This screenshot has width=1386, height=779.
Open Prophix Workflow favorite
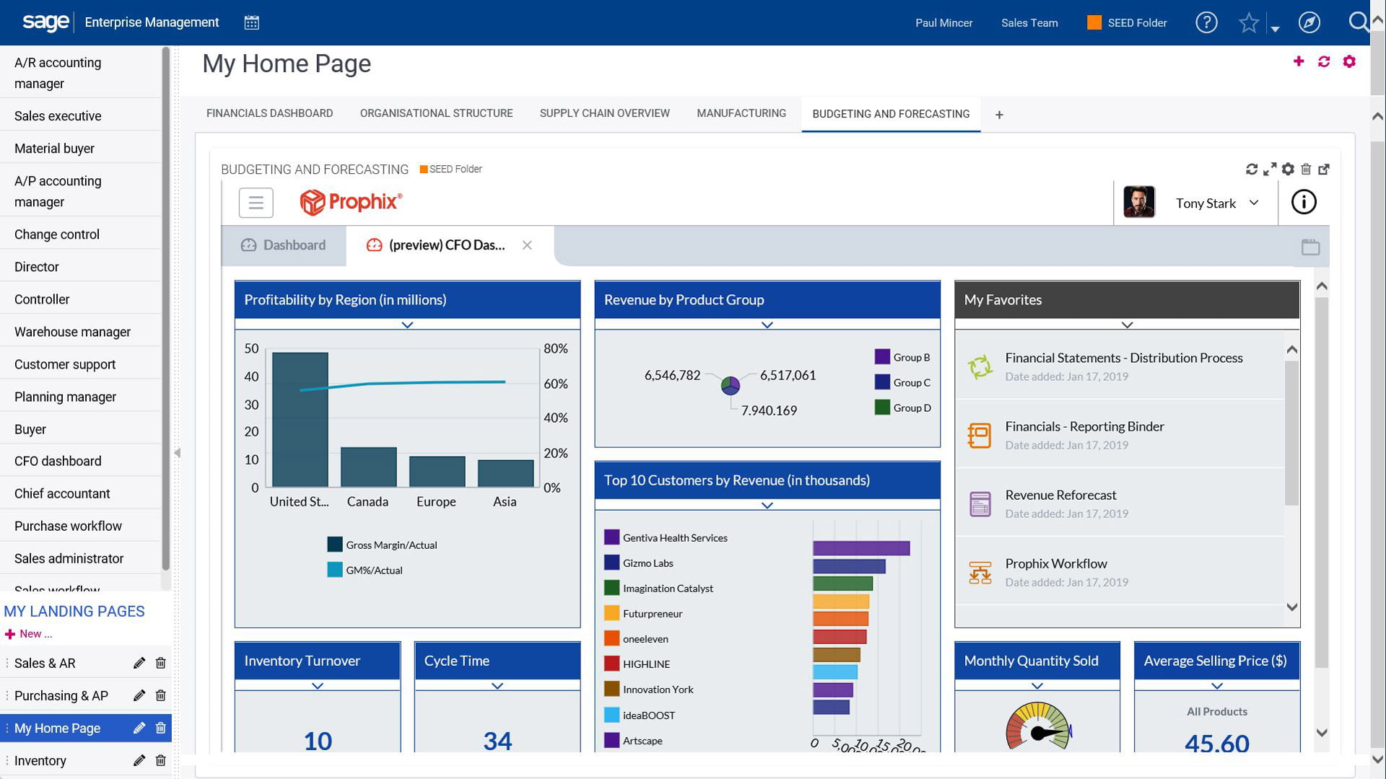coord(1120,572)
